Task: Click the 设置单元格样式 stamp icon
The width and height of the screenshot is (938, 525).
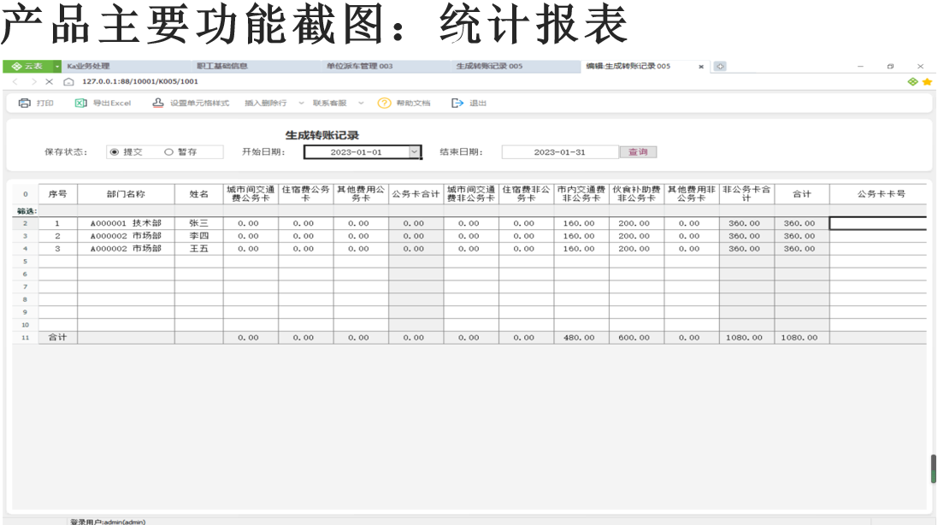Action: [158, 103]
